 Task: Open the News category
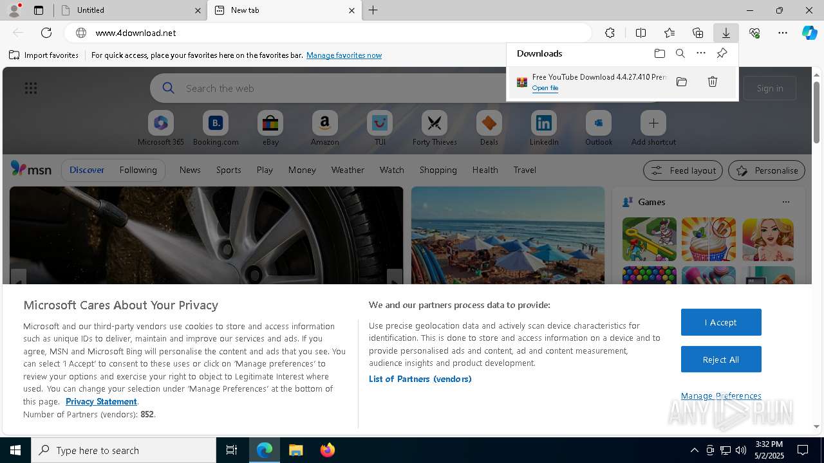pos(190,170)
